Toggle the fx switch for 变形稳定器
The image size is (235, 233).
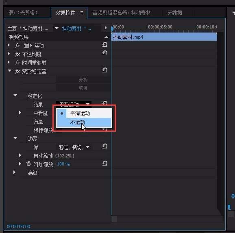[x=17, y=71]
